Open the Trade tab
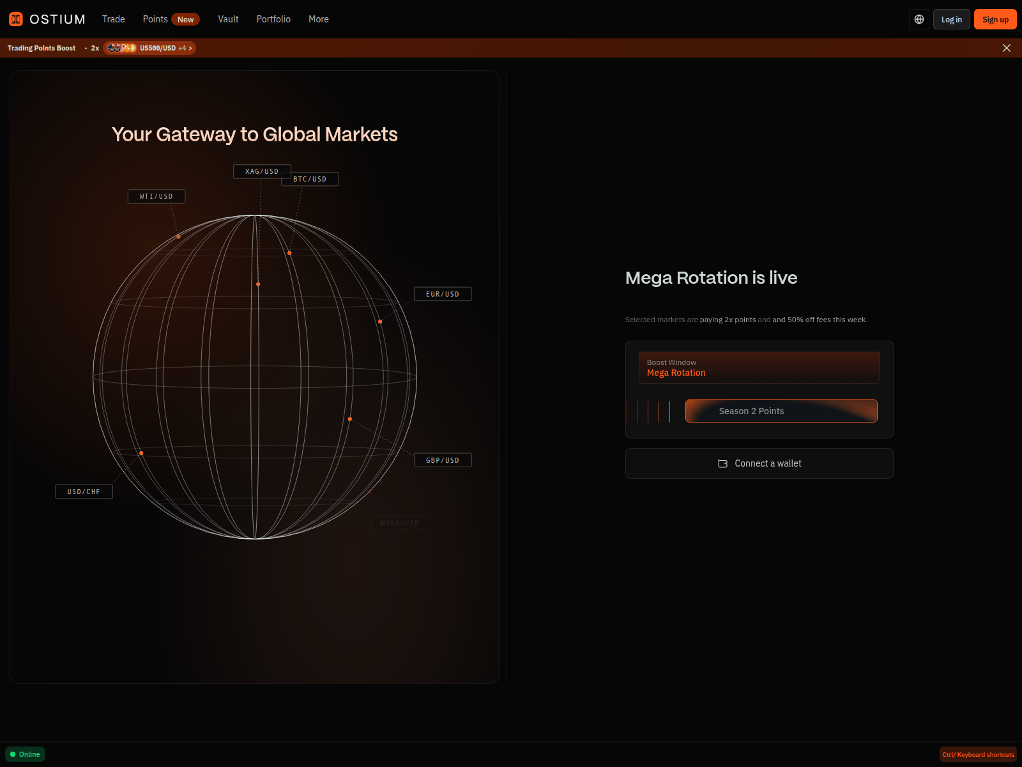 click(114, 19)
